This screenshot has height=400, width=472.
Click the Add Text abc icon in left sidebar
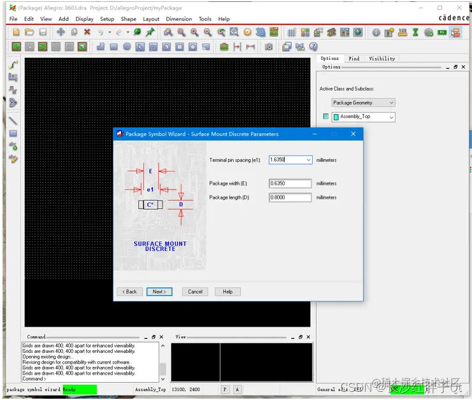13,146
